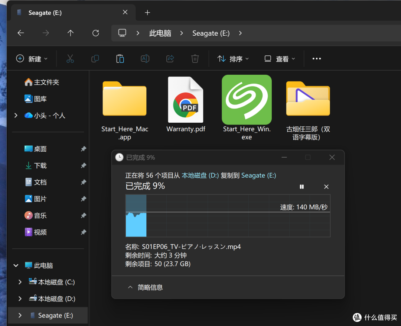Select the Warranty.pdf file
Viewport: 401px width, 326px height.
point(186,105)
